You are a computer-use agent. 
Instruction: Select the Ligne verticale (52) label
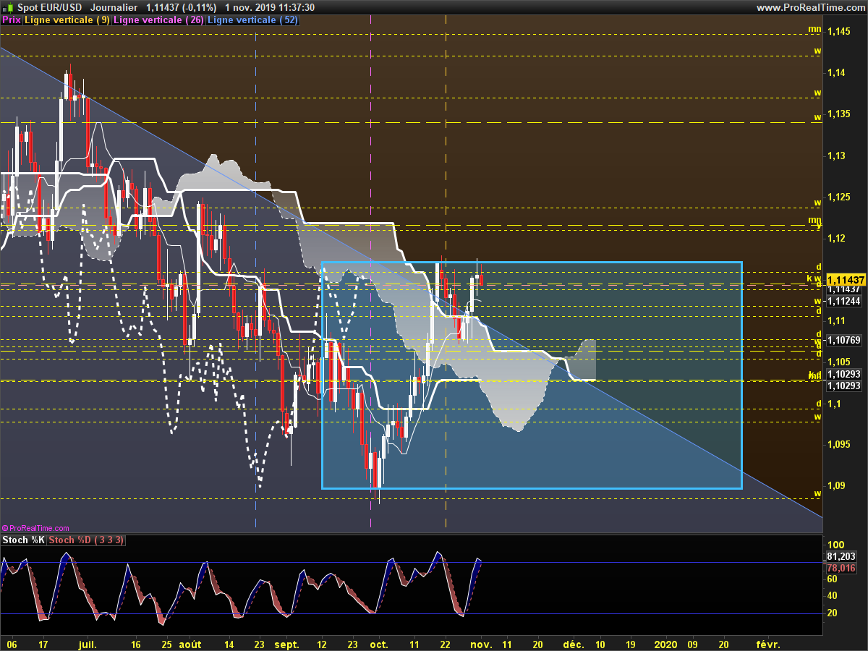(x=252, y=20)
